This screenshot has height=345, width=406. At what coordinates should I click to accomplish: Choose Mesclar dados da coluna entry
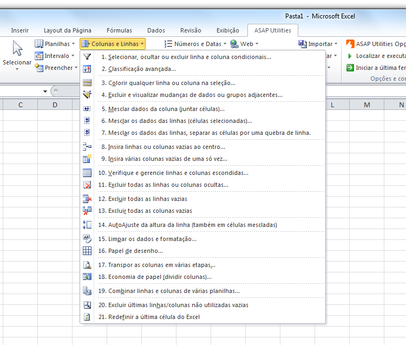click(x=203, y=109)
